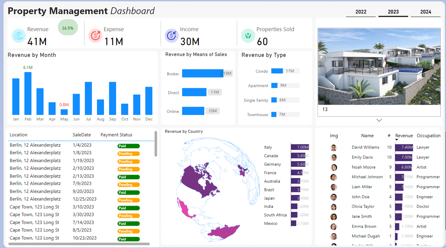The width and height of the screenshot is (446, 248).
Task: Click the February revenue bar
Action: pyautogui.click(x=28, y=93)
